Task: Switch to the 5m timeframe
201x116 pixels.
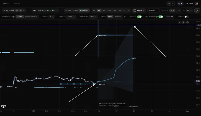Action: pos(104,11)
